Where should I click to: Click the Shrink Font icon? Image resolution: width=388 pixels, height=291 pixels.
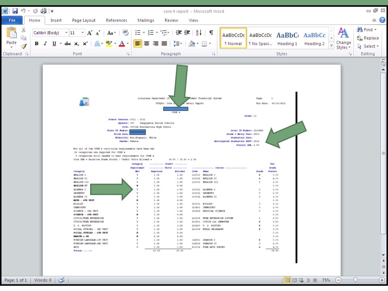(x=98, y=33)
